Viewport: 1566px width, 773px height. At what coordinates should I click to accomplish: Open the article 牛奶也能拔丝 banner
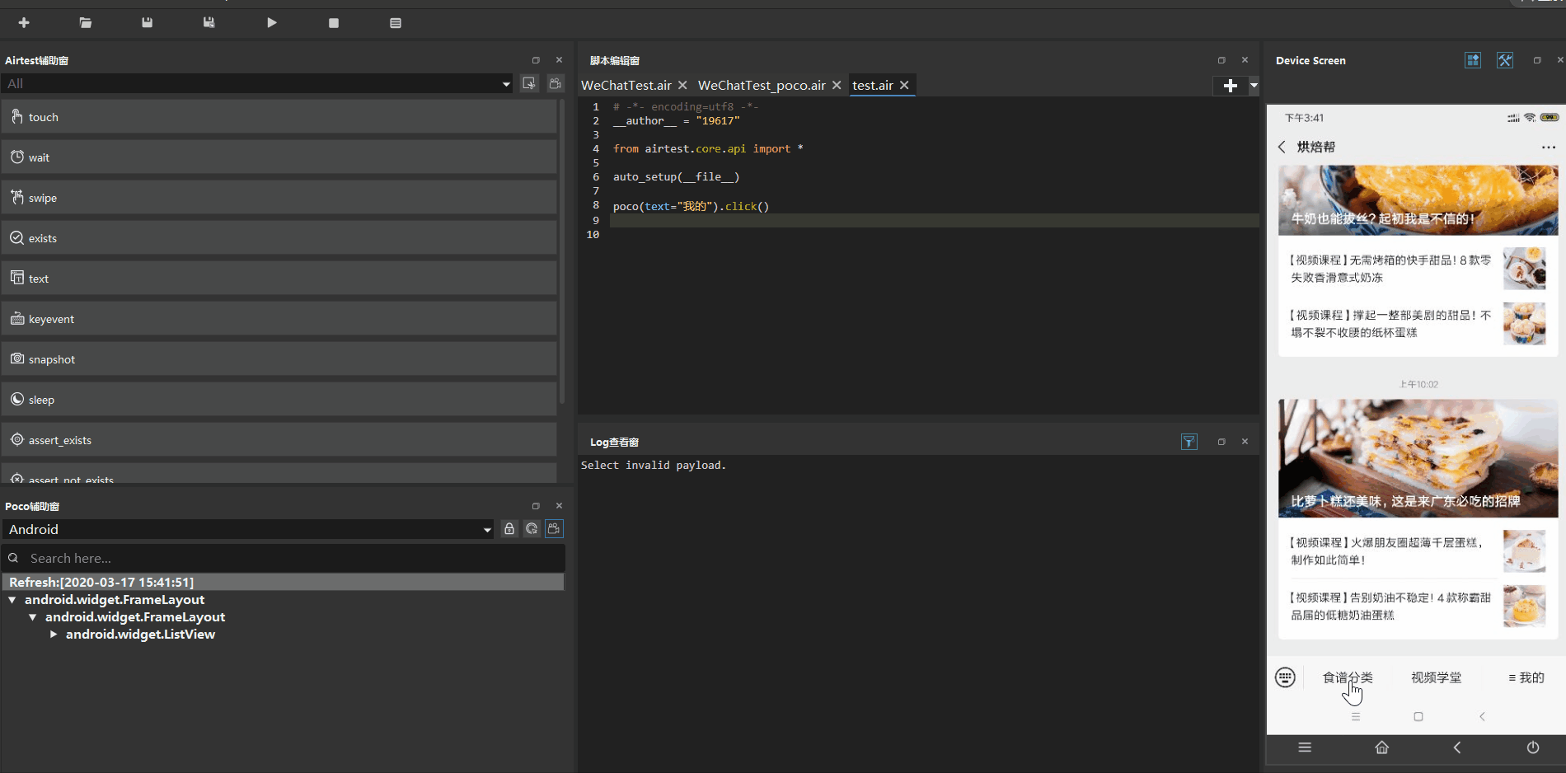(1418, 200)
